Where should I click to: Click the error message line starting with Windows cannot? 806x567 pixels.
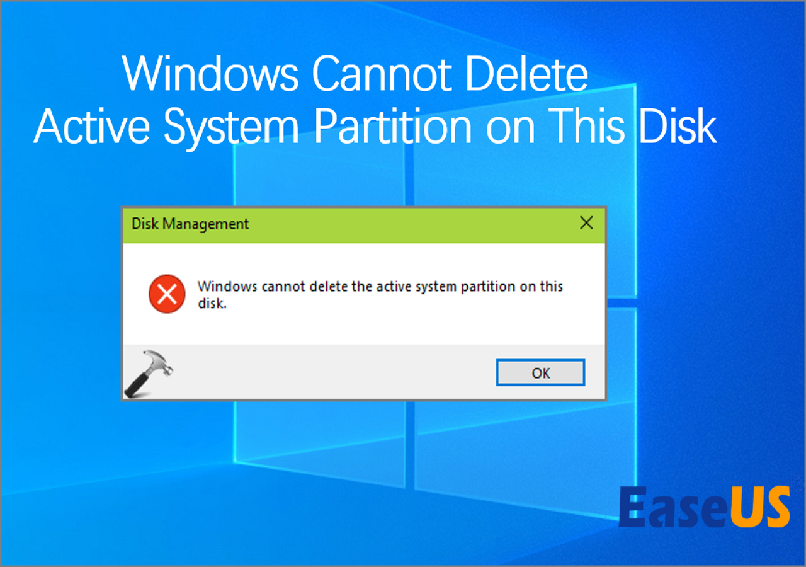(x=380, y=287)
